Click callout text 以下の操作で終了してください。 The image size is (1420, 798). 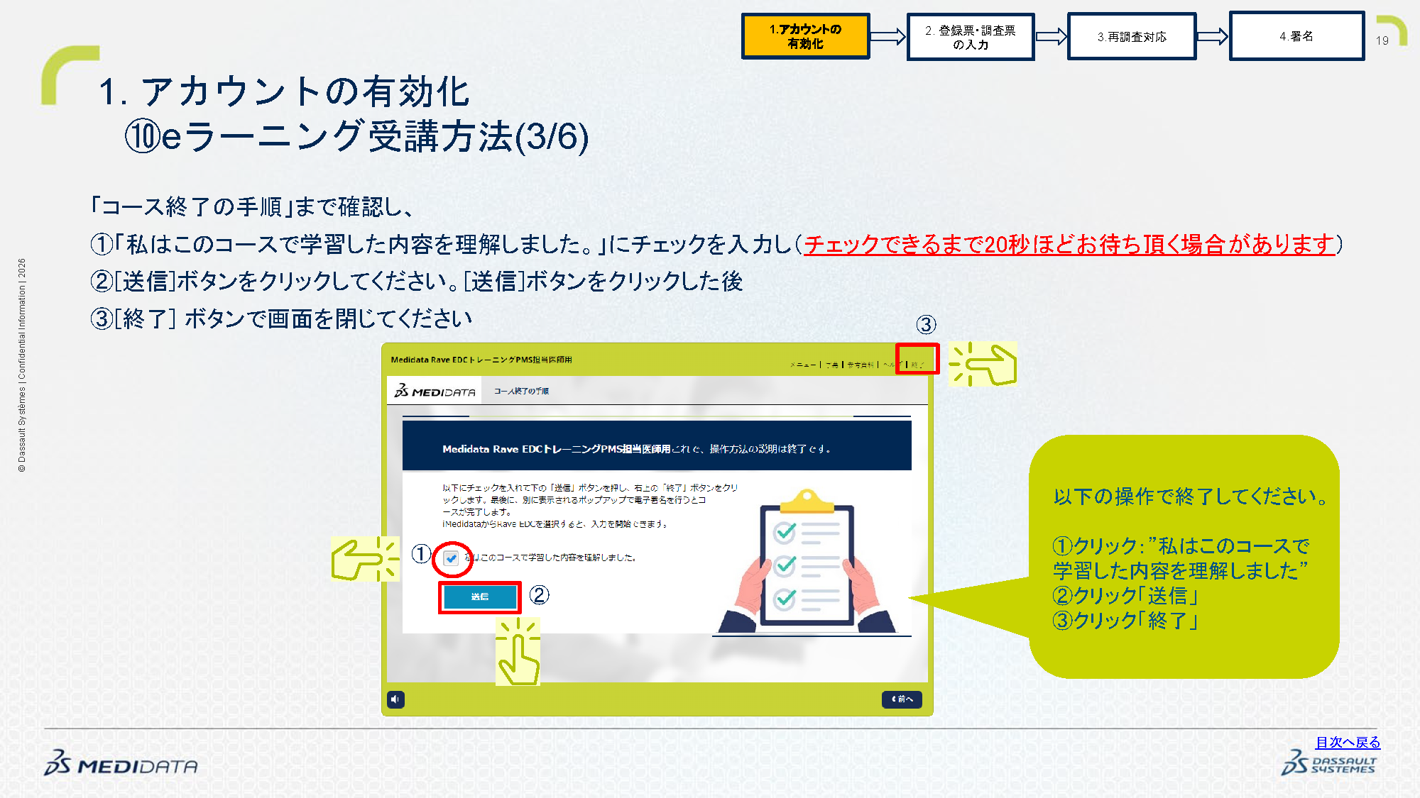pos(1191,497)
